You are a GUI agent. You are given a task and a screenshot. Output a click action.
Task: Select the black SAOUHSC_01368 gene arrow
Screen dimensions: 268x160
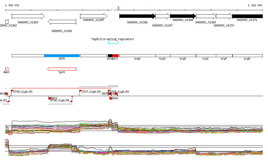tap(183, 16)
